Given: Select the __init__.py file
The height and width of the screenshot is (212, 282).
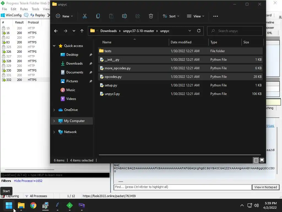Looking at the screenshot, I should (x=180, y=60).
